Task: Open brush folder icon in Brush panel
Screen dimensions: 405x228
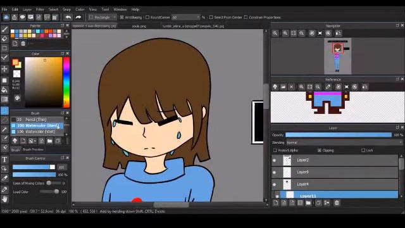Action: [49, 141]
